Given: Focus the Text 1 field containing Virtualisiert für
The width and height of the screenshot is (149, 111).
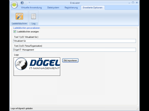Looking at the screenshot, I should (74, 41).
